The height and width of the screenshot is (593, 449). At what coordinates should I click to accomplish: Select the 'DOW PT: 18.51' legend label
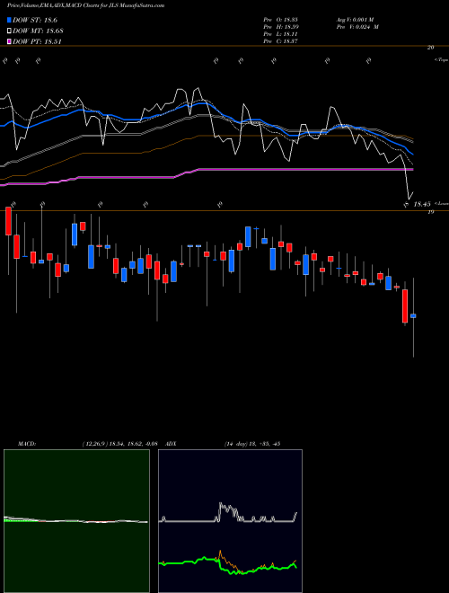click(37, 41)
